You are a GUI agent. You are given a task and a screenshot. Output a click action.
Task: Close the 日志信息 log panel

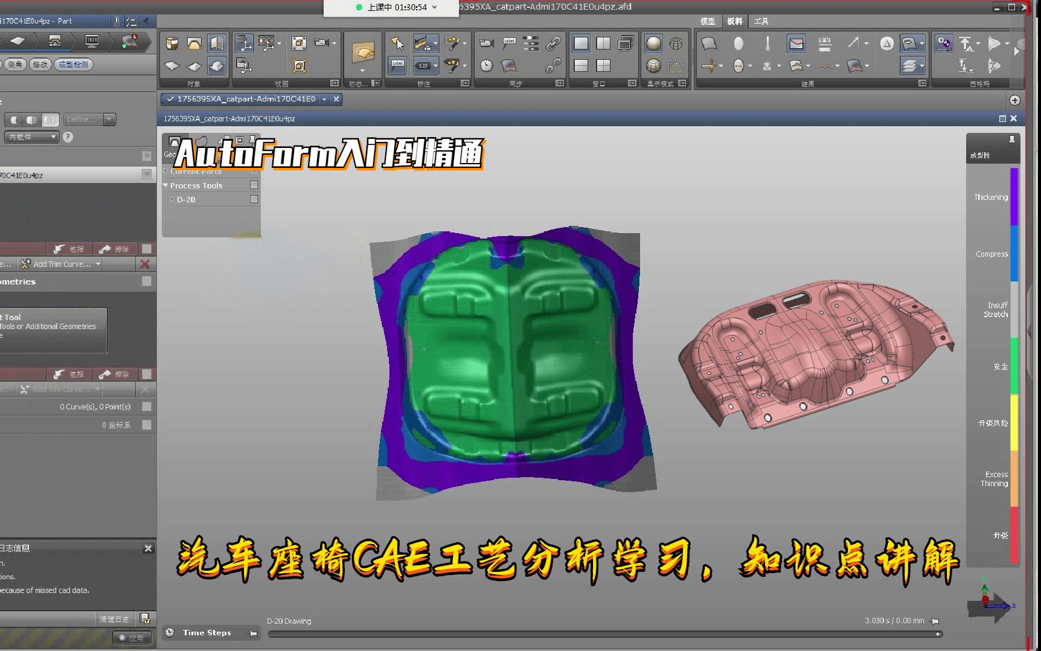click(x=148, y=548)
